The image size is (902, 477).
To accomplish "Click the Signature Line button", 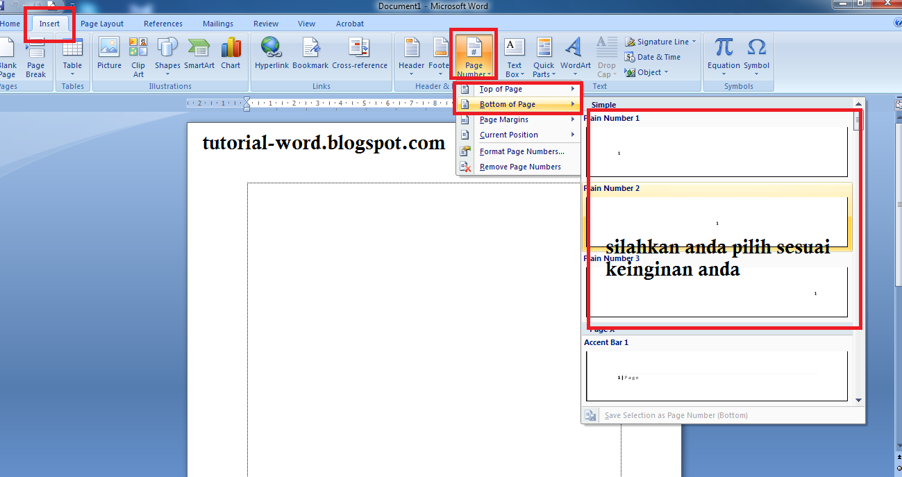I will 656,42.
